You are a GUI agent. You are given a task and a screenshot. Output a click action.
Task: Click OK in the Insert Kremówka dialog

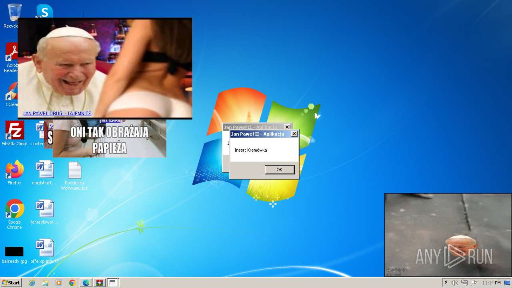[x=280, y=170]
